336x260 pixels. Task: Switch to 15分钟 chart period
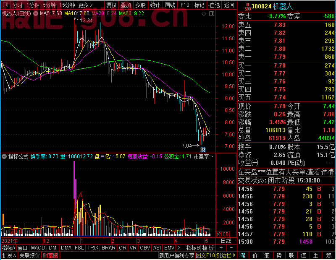pos(67,5)
